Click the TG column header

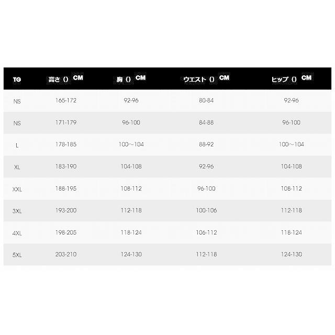coord(16,80)
